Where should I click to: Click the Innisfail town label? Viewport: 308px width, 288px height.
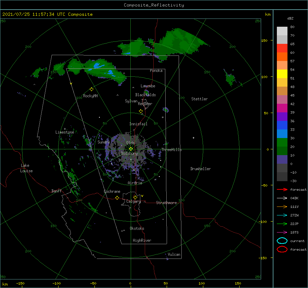tap(138, 124)
